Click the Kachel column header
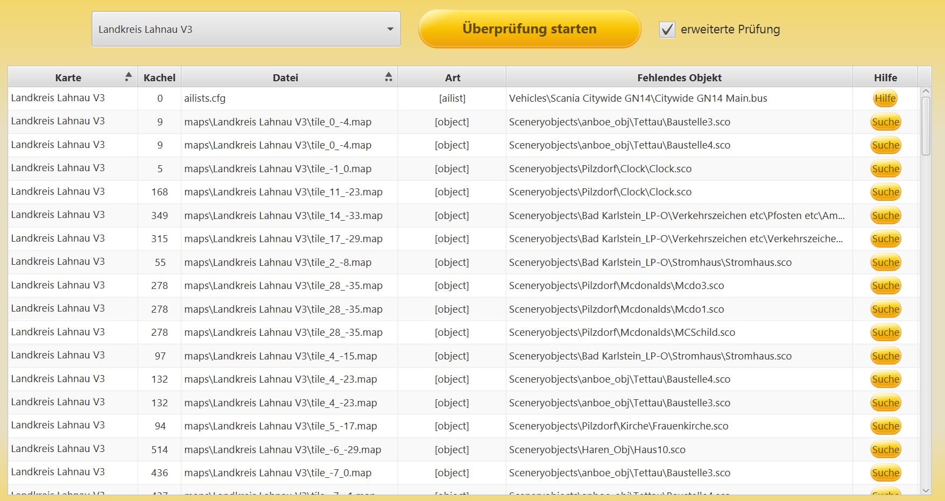The image size is (945, 501). coord(159,77)
